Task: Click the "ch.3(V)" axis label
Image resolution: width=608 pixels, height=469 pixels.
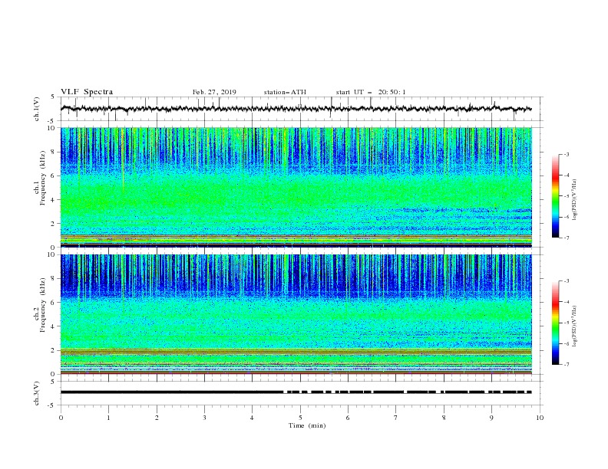Action: pos(37,393)
